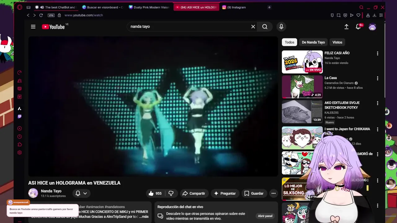Toggle notification bell for Nanda Tayo
Image resolution: width=397 pixels, height=223 pixels.
pyautogui.click(x=78, y=193)
